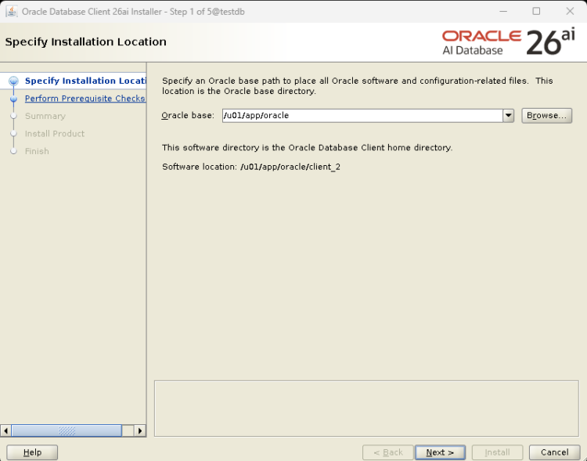This screenshot has width=587, height=461.
Task: Click the disabled < Back button
Action: click(388, 452)
